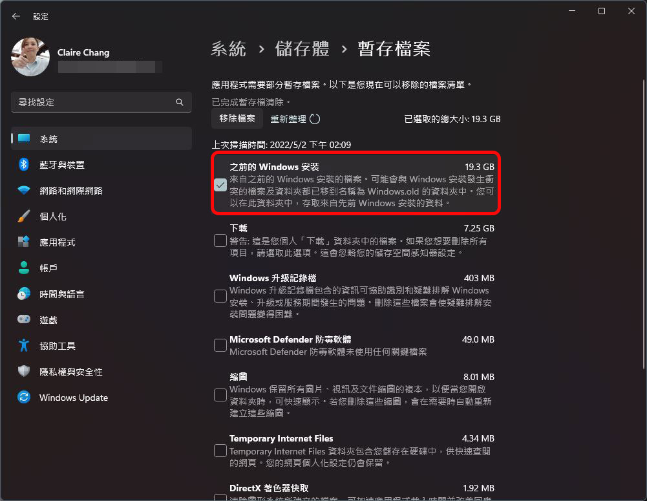Click 已選取的總大小 total text
The height and width of the screenshot is (501, 647).
[x=452, y=119]
